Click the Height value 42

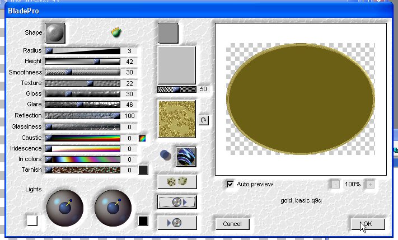tap(129, 62)
